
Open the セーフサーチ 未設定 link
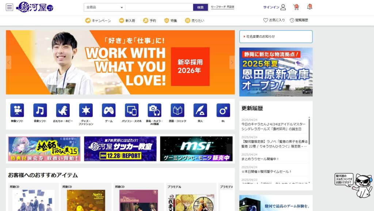tap(222, 7)
